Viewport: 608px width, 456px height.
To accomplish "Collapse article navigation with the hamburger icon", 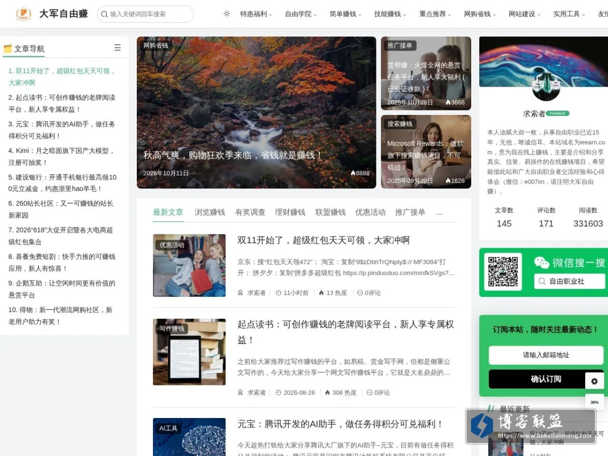I will click(118, 48).
